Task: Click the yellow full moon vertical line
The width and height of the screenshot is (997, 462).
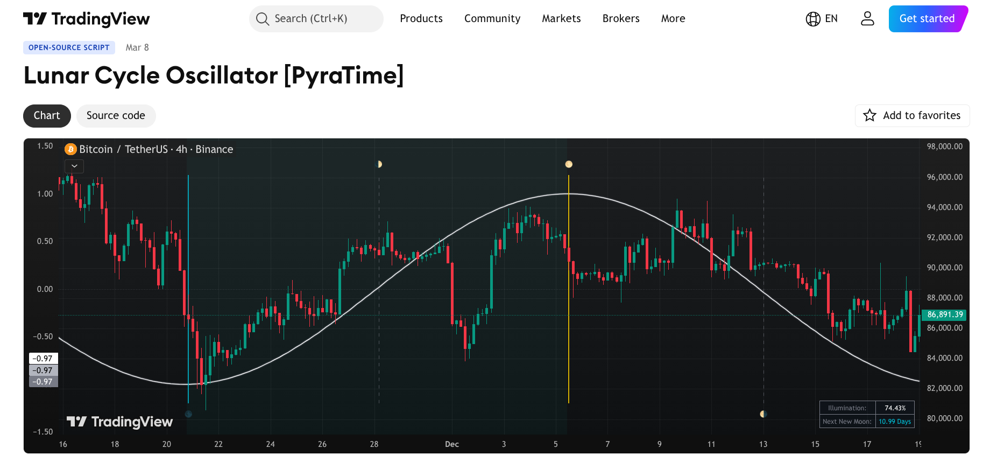Action: coord(569,289)
